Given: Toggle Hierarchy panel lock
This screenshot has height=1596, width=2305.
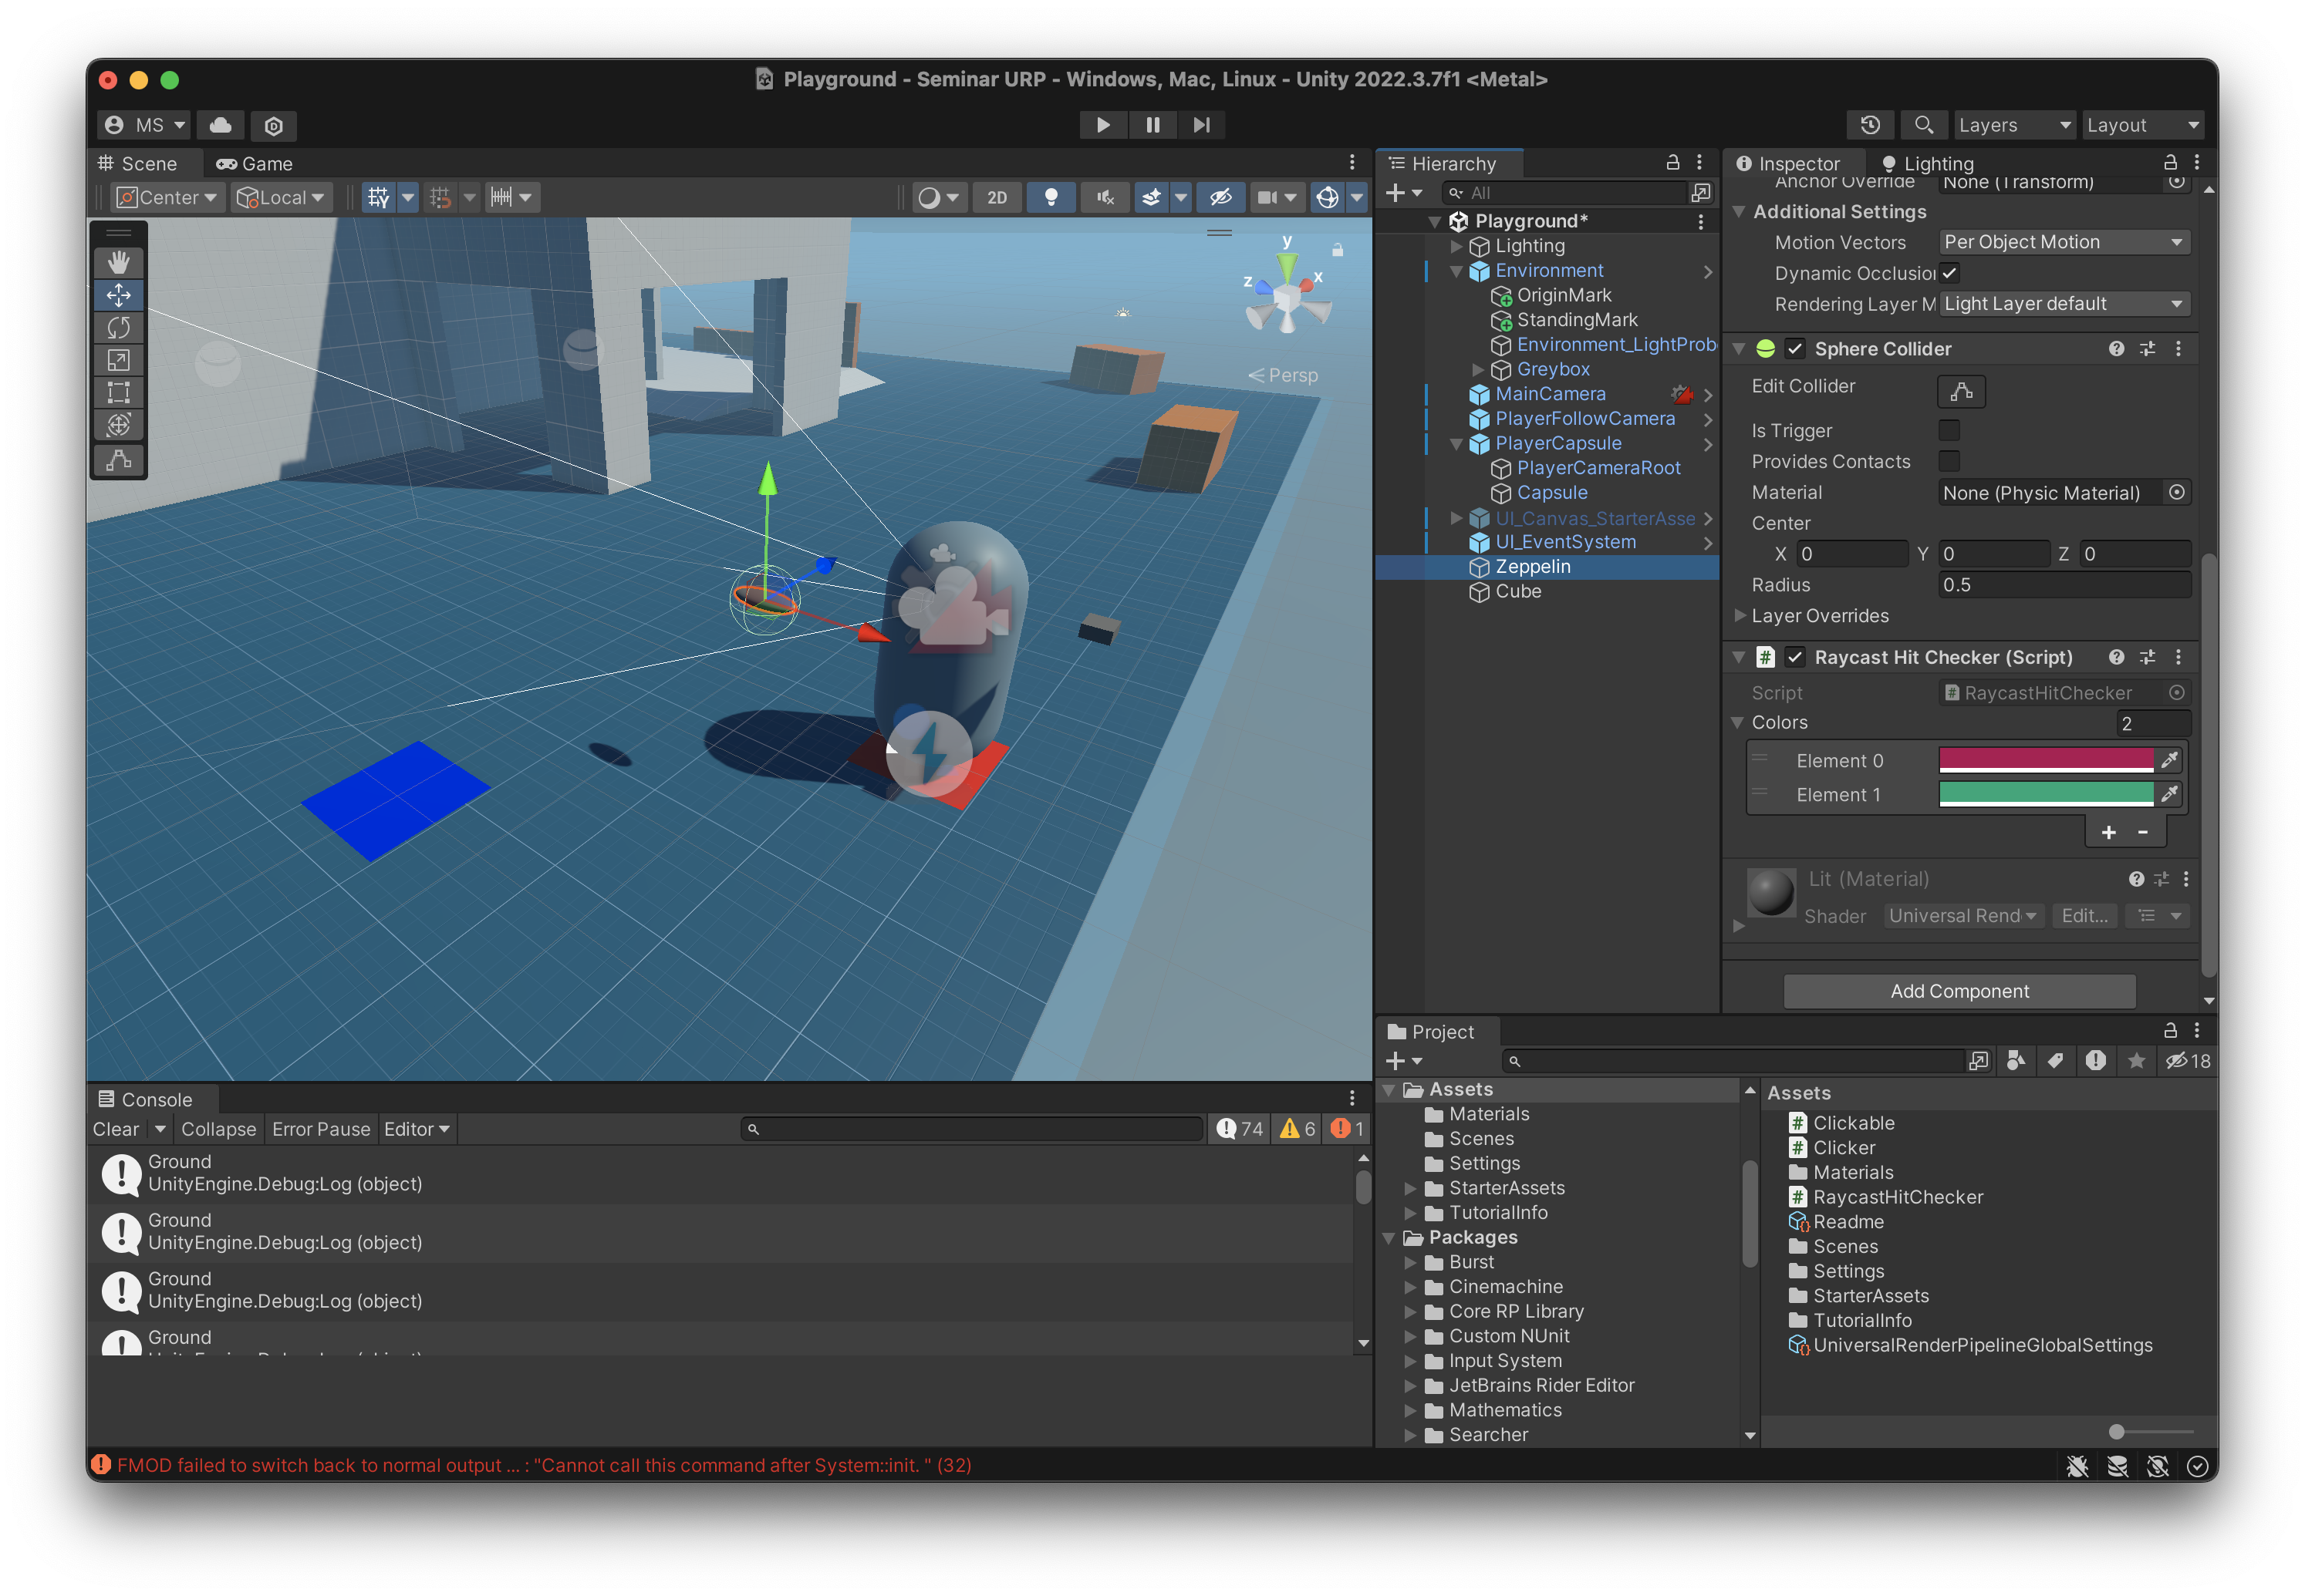Looking at the screenshot, I should click(x=1672, y=163).
